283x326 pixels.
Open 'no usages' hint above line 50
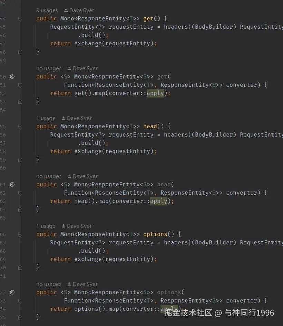tap(49, 68)
